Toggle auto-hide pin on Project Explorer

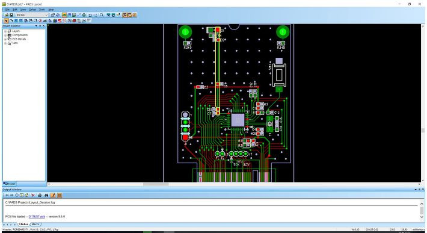pyautogui.click(x=40, y=26)
